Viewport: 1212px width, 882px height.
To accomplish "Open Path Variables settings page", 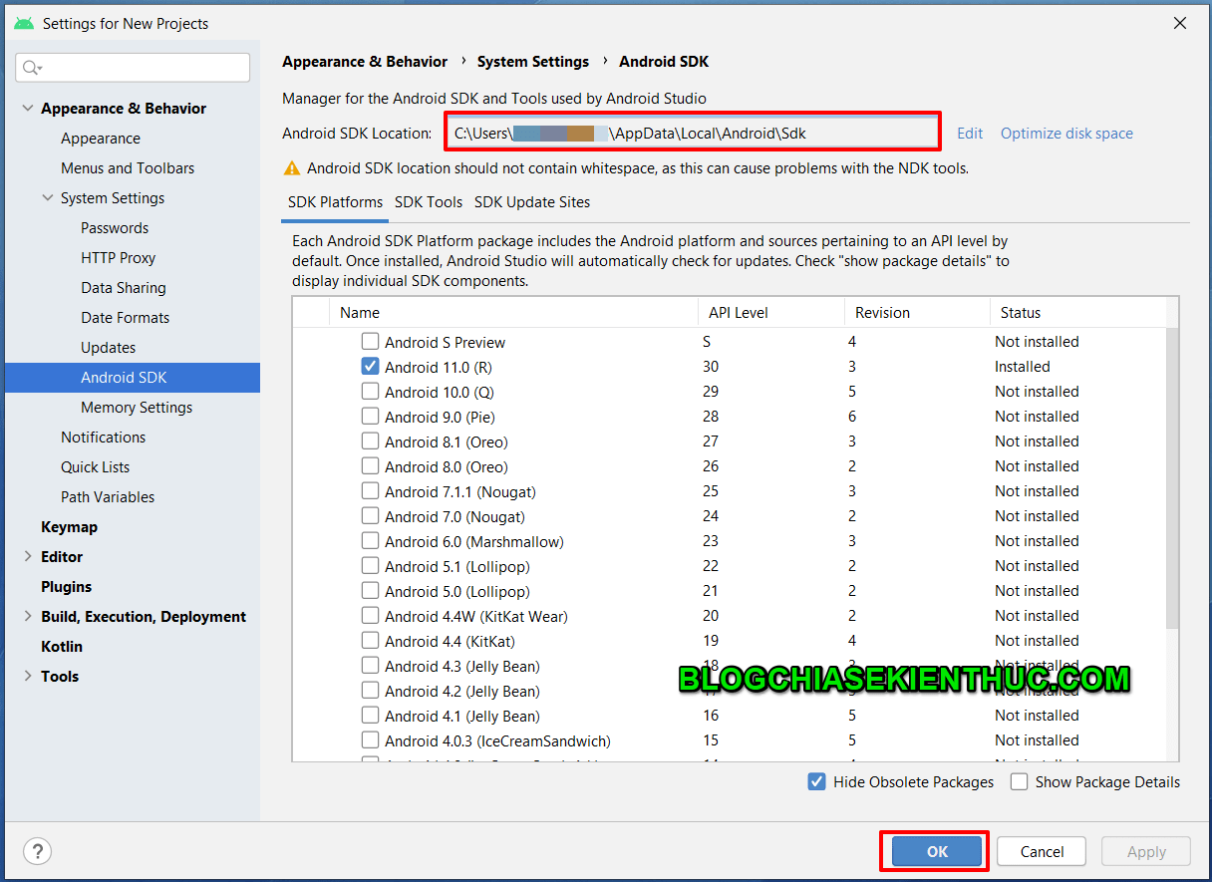I will [108, 497].
